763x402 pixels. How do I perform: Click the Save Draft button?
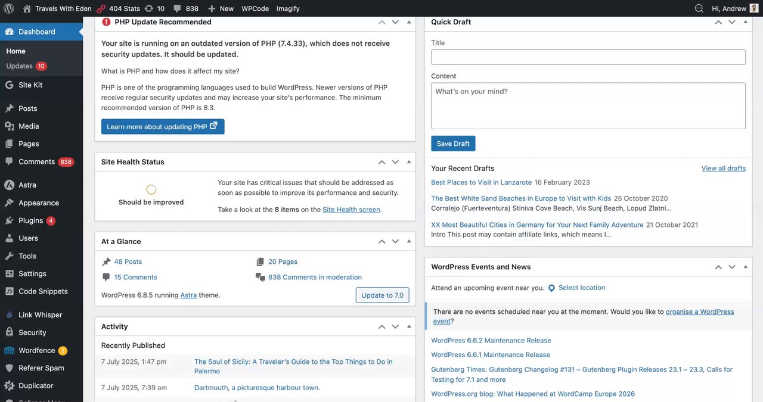click(x=453, y=144)
